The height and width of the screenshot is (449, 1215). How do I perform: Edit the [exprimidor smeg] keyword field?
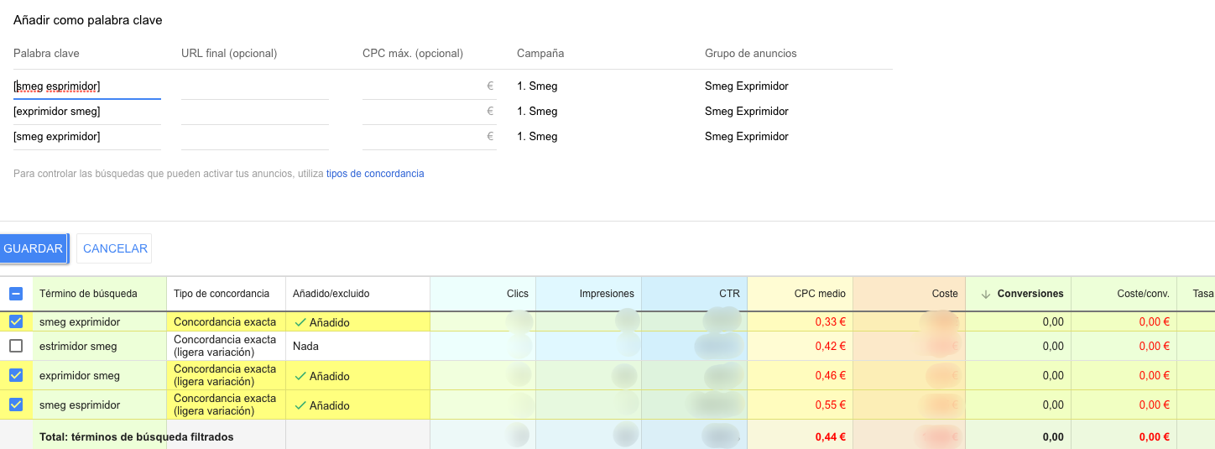87,112
